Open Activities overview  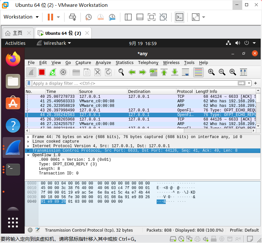15,43
